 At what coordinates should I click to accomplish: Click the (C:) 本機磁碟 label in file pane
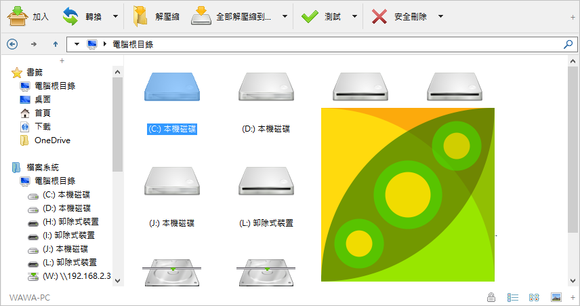[x=172, y=129]
